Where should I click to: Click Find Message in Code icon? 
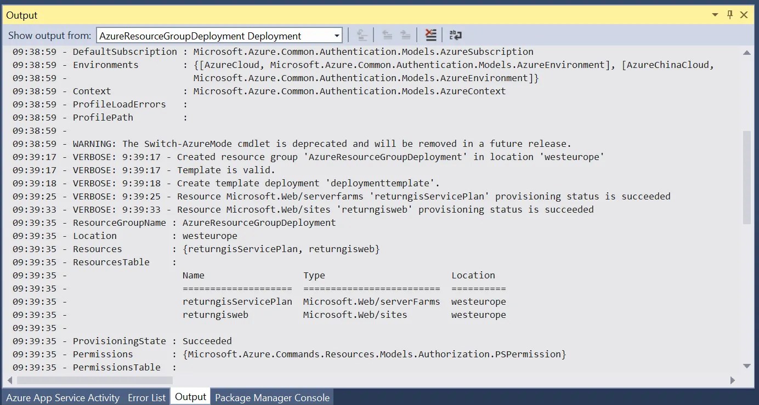[x=362, y=36]
